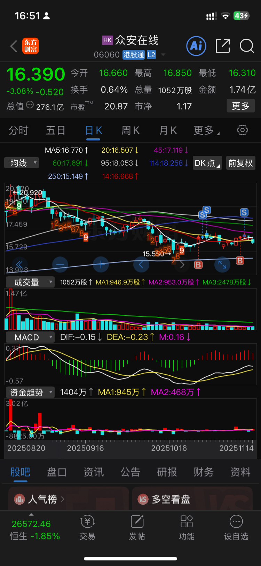Viewport: 261px width, 566px height.
Task: Launch the Ai assistant icon
Action: click(x=196, y=46)
